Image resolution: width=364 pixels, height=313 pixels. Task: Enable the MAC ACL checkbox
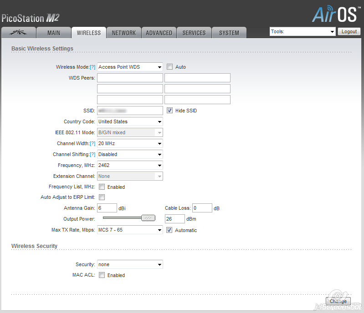102,275
